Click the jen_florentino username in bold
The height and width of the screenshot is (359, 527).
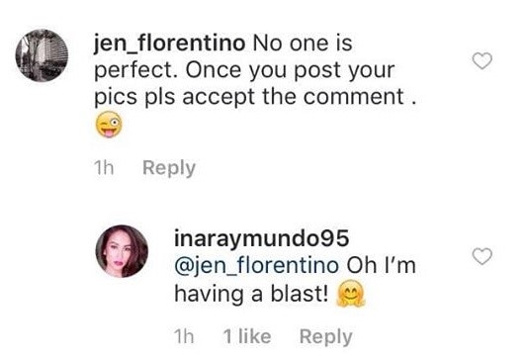point(169,44)
